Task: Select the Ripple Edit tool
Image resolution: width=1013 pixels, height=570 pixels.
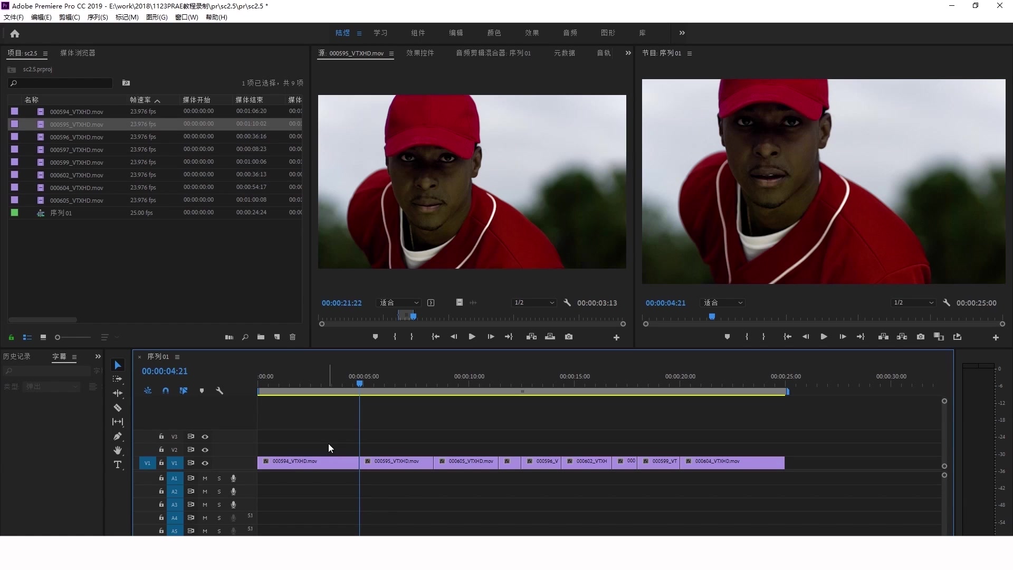Action: click(118, 393)
